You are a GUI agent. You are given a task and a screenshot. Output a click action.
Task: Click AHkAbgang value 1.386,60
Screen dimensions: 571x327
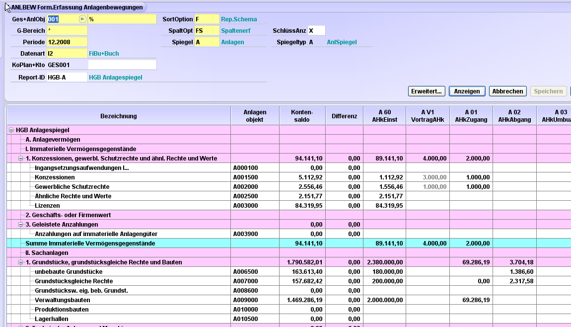tap(521, 272)
